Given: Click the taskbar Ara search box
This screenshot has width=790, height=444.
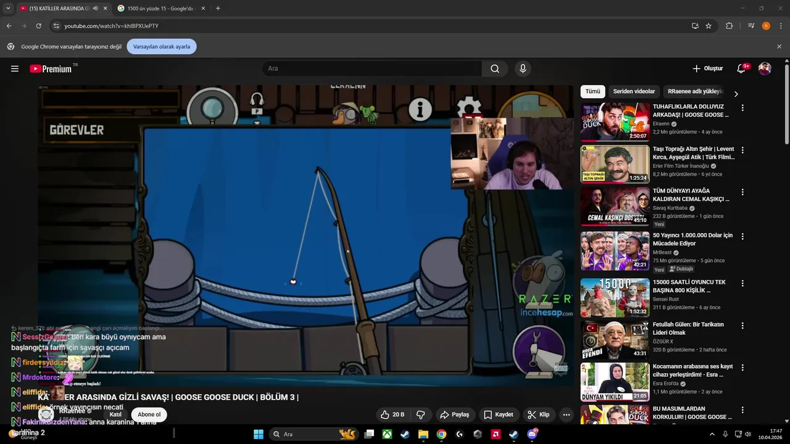Looking at the screenshot, I should pos(315,434).
